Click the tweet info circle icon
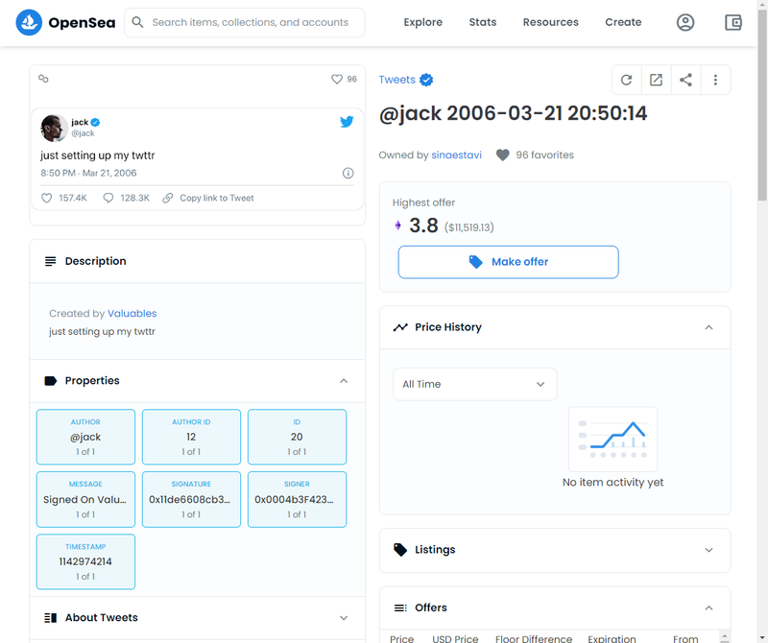The image size is (768, 643). (348, 173)
